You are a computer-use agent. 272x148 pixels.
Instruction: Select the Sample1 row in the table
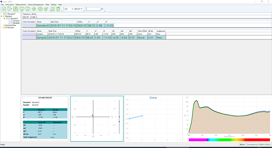click(40, 34)
